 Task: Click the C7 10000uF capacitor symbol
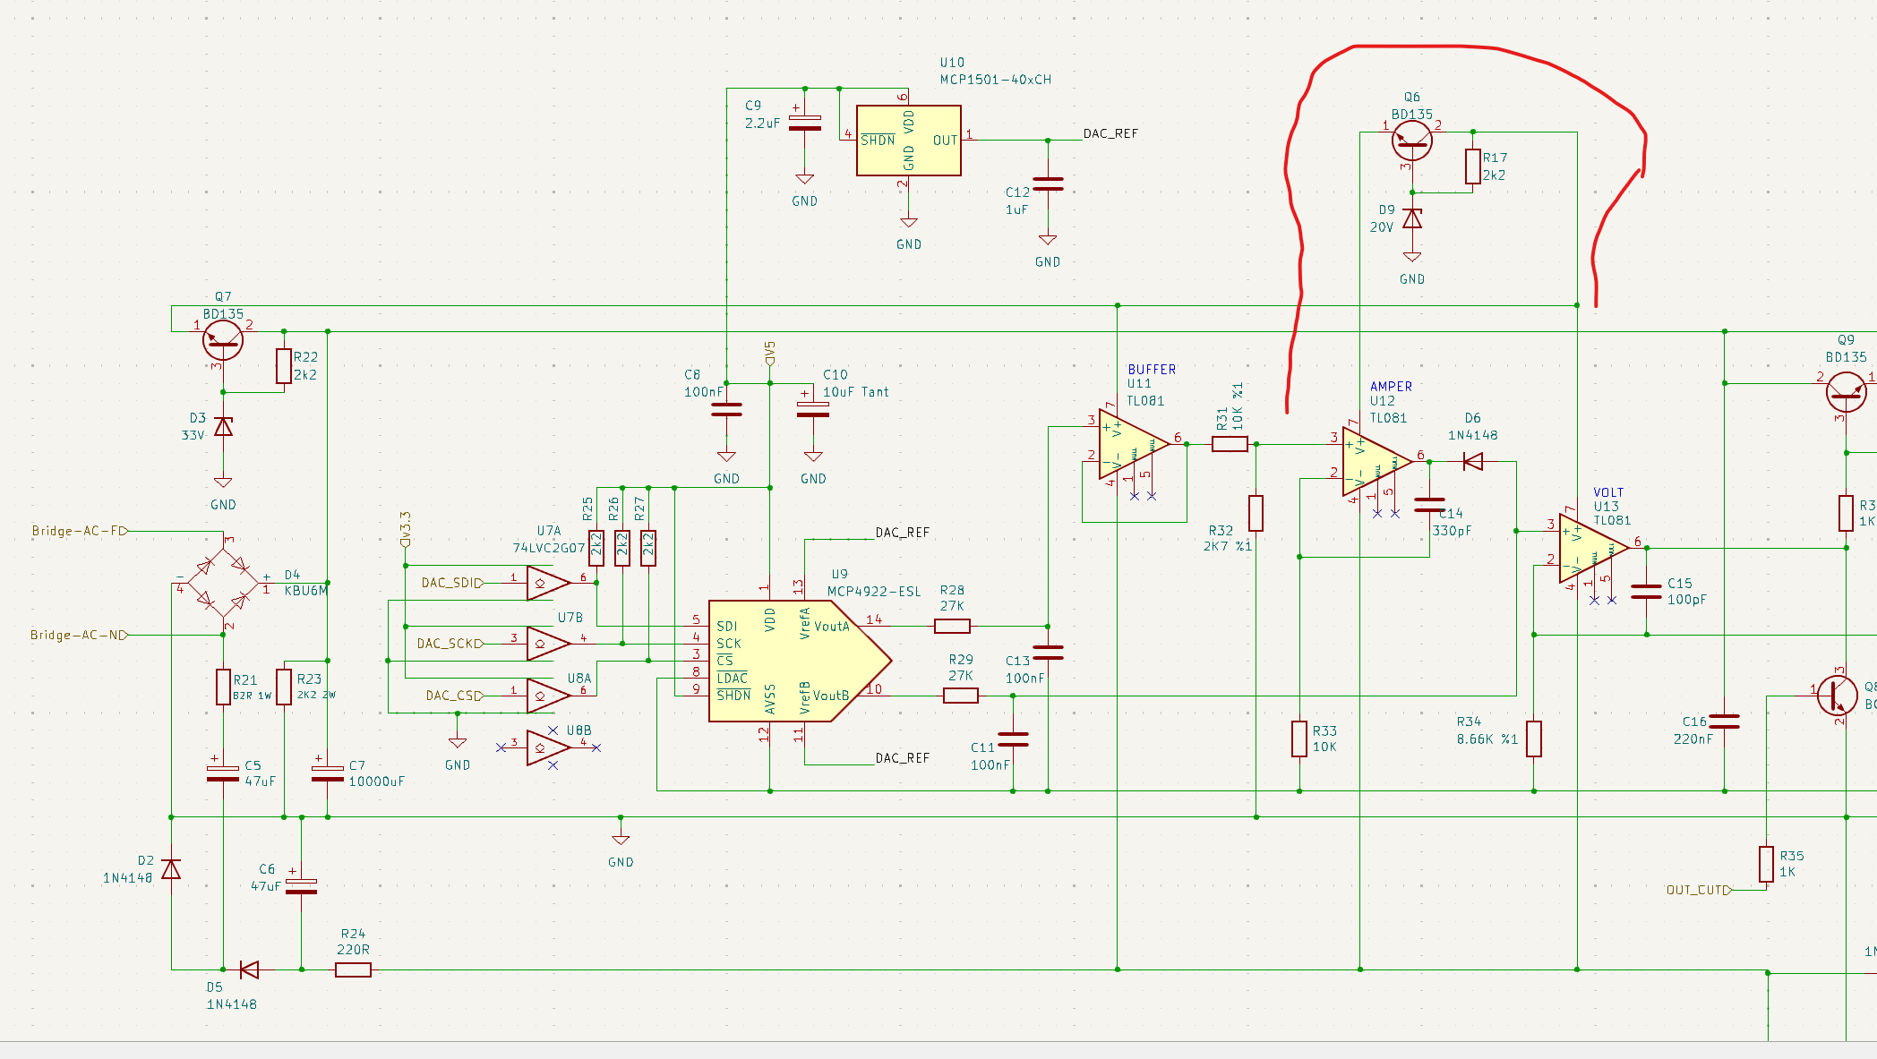328,773
